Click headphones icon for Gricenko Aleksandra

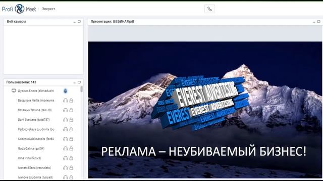click(65, 139)
